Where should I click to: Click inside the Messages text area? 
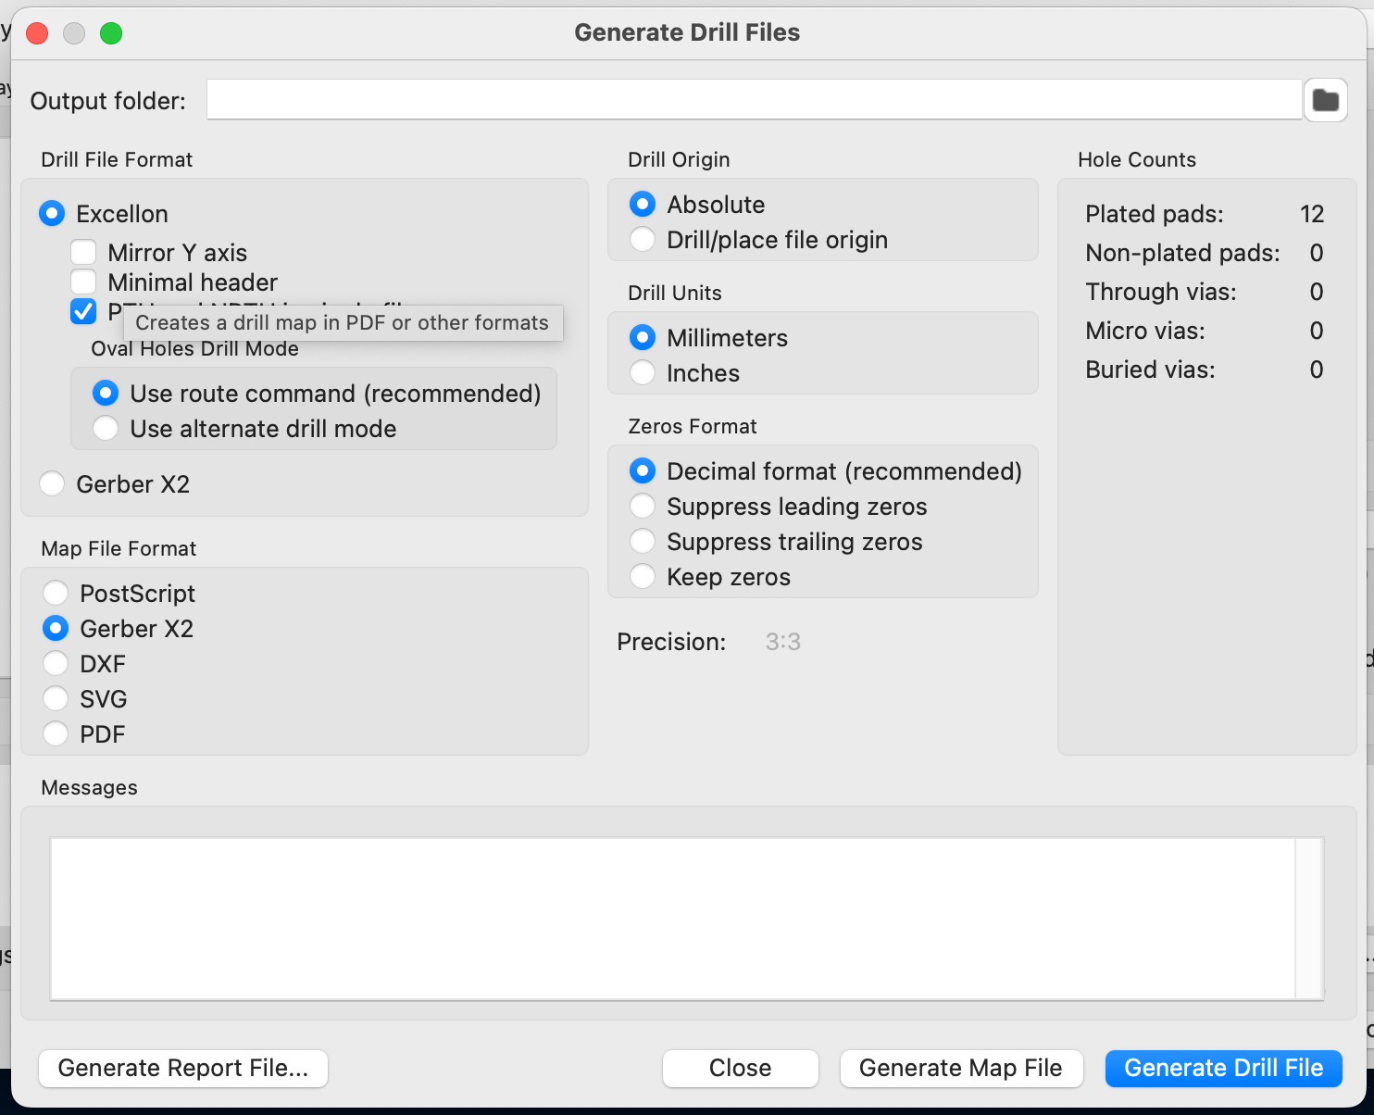672,918
